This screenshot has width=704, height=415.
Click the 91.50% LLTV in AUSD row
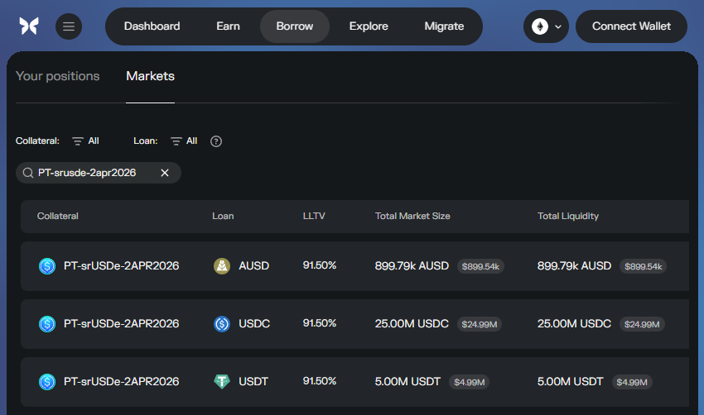click(319, 265)
